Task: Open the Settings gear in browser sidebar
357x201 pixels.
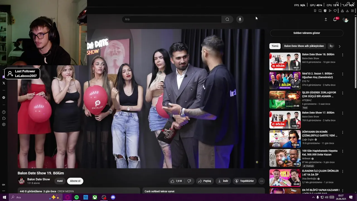Action: click(4, 125)
